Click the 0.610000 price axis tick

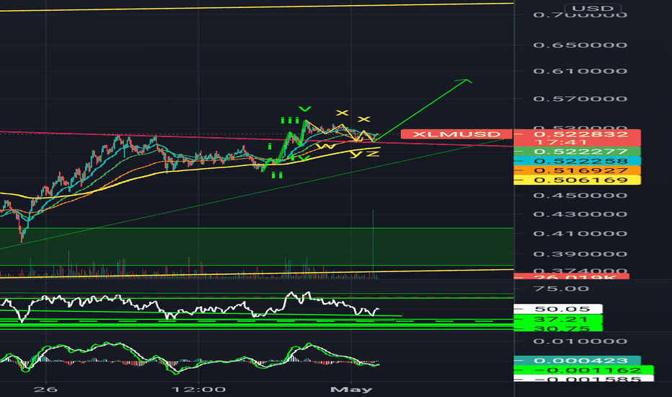(580, 71)
